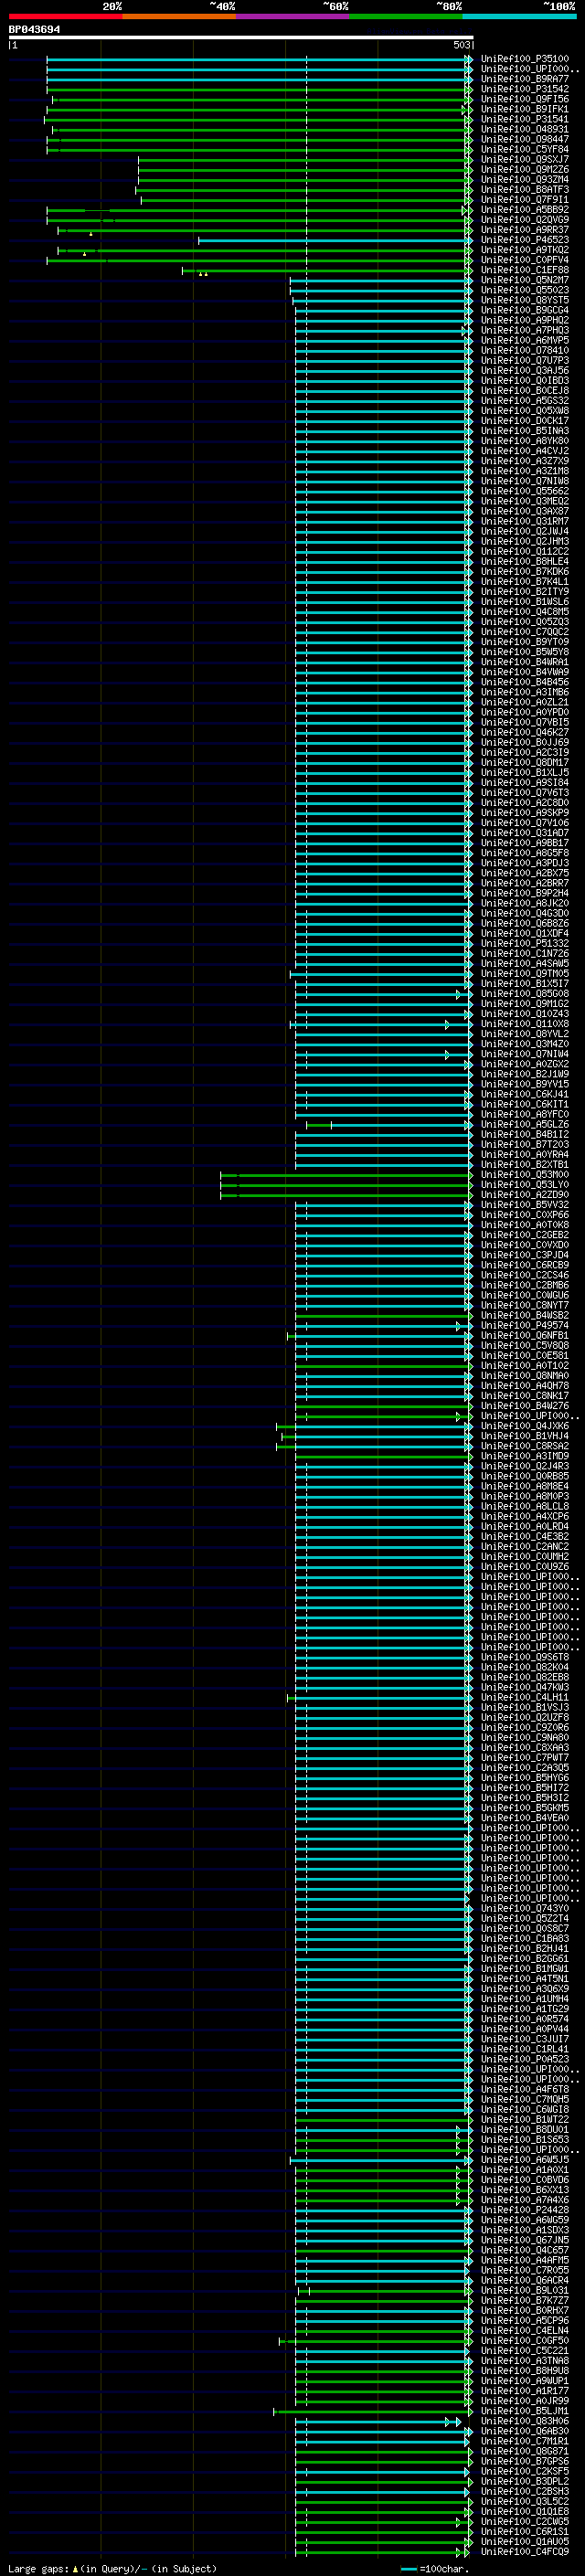Click the white query sequence ruler bar
585x2576 pixels.
[241, 38]
